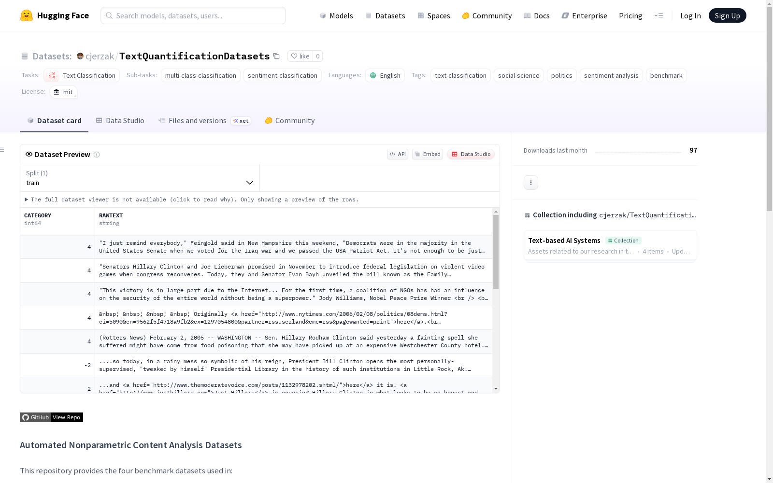Click the social-science tag
Image resolution: width=773 pixels, height=483 pixels.
[518, 75]
